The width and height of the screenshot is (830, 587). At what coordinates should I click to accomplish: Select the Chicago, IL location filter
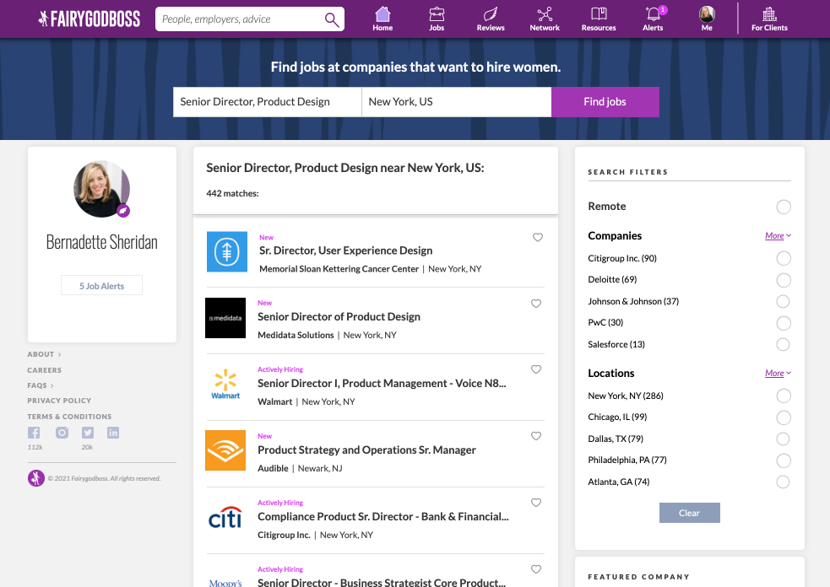click(x=784, y=417)
